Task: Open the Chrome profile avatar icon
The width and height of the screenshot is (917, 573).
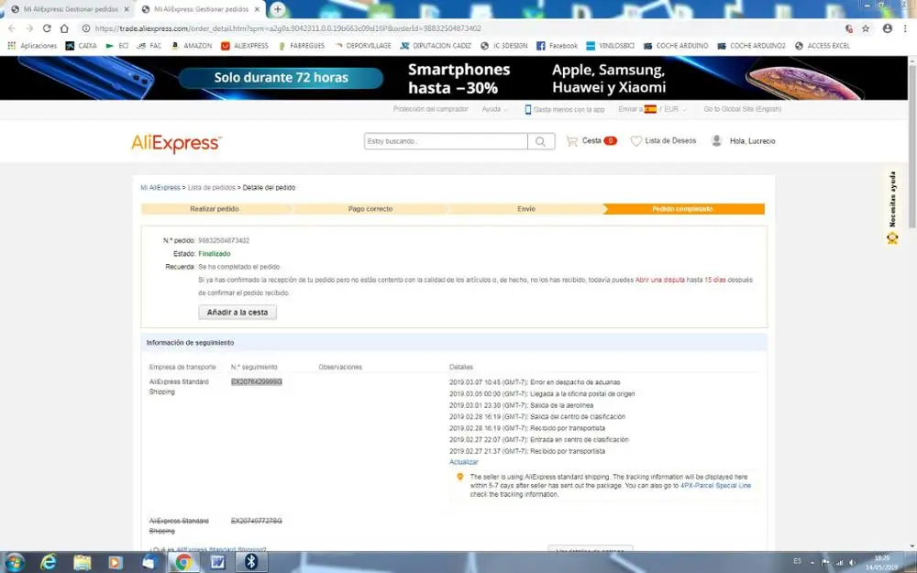Action: 887,28
